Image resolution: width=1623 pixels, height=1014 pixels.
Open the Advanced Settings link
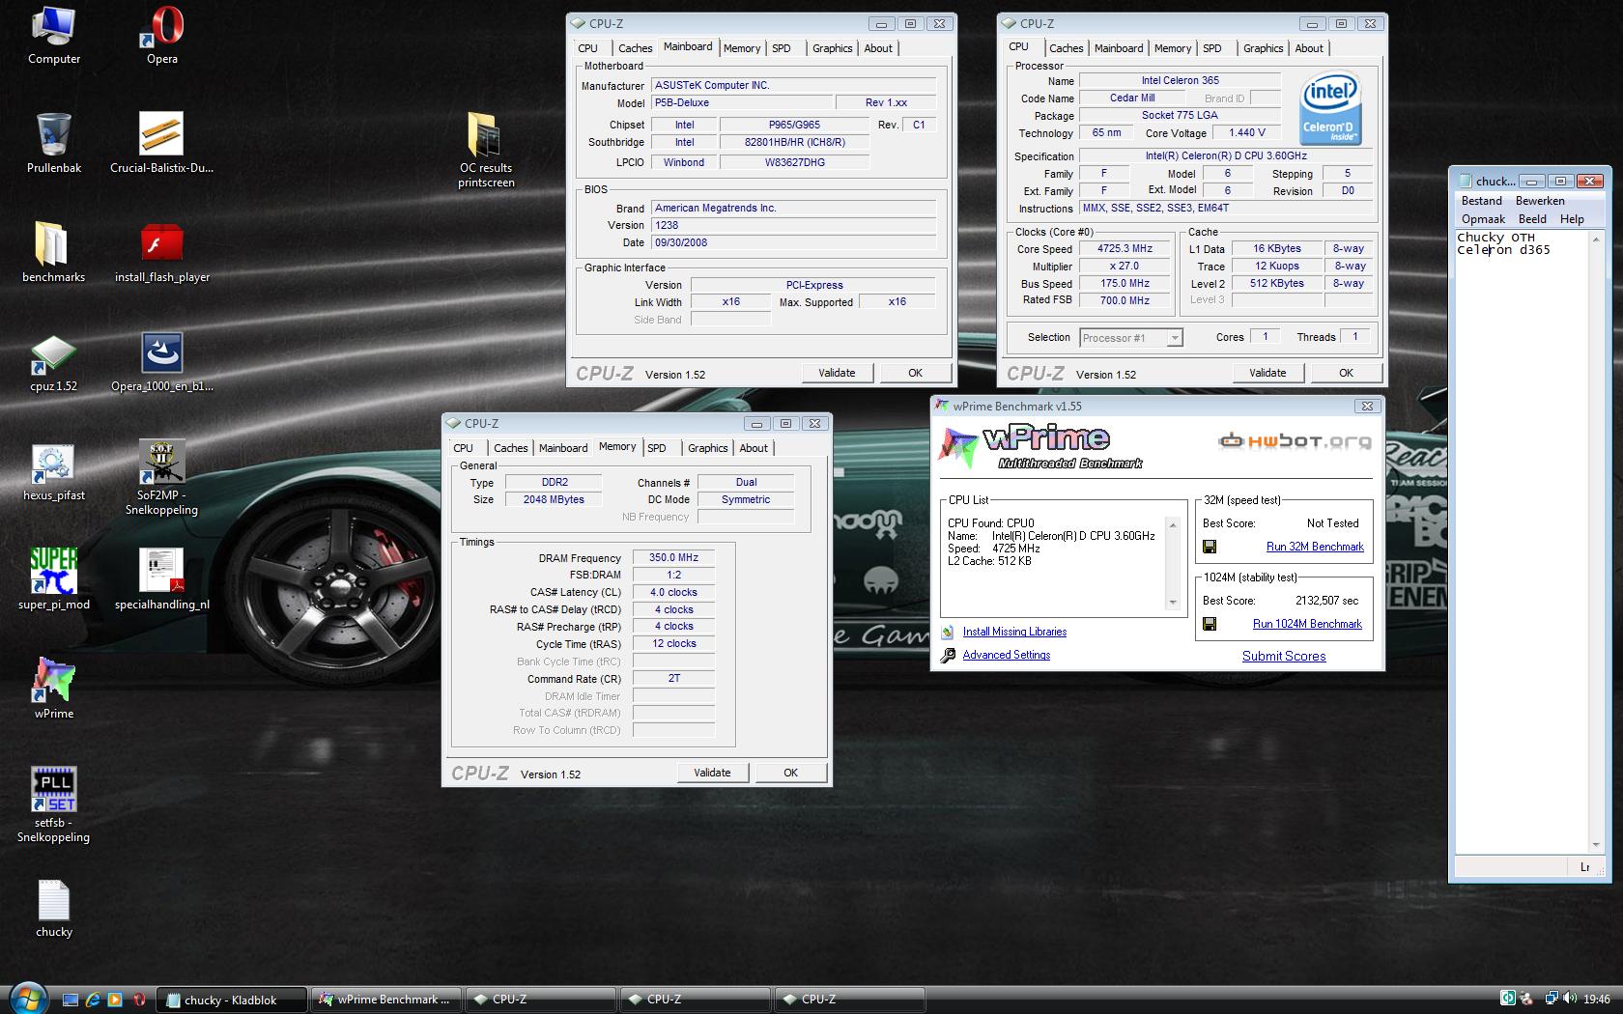pyautogui.click(x=1006, y=655)
